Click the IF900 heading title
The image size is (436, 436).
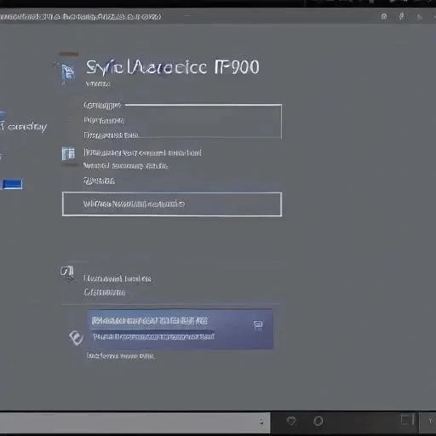[172, 67]
